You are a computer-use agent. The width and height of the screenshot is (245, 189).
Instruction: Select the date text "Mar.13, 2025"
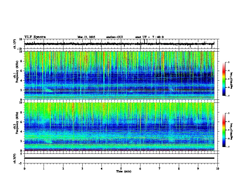(86, 37)
